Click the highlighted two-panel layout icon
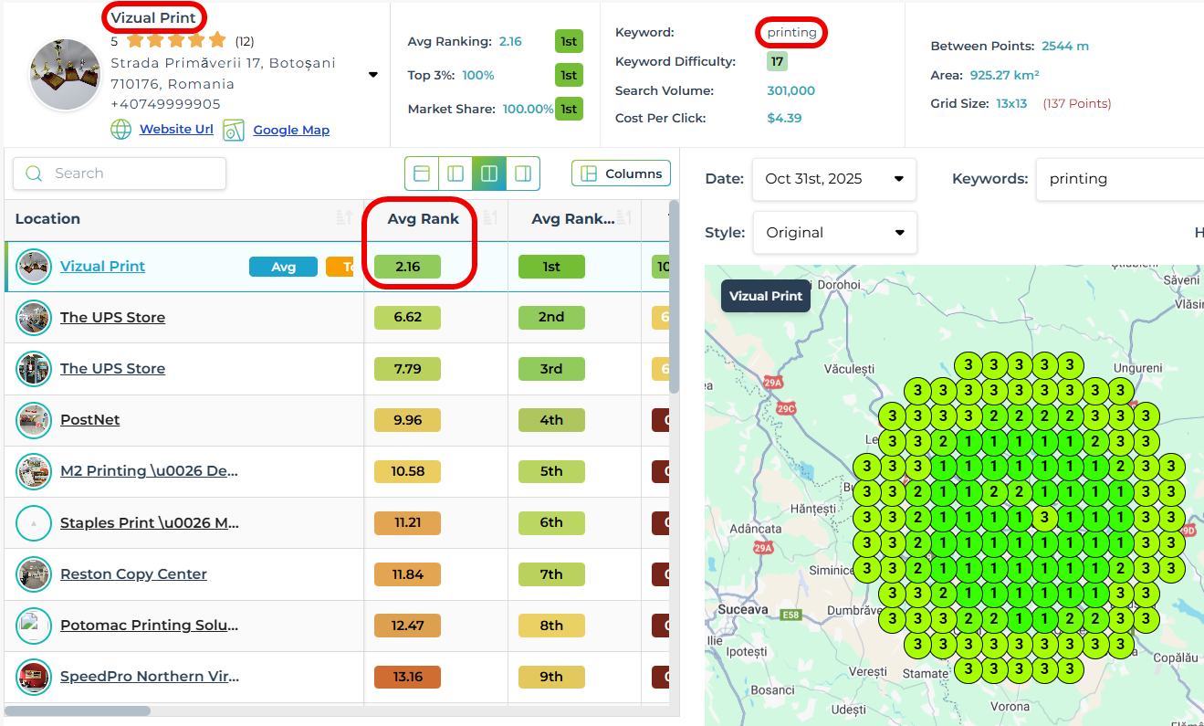The width and height of the screenshot is (1204, 726). (489, 172)
